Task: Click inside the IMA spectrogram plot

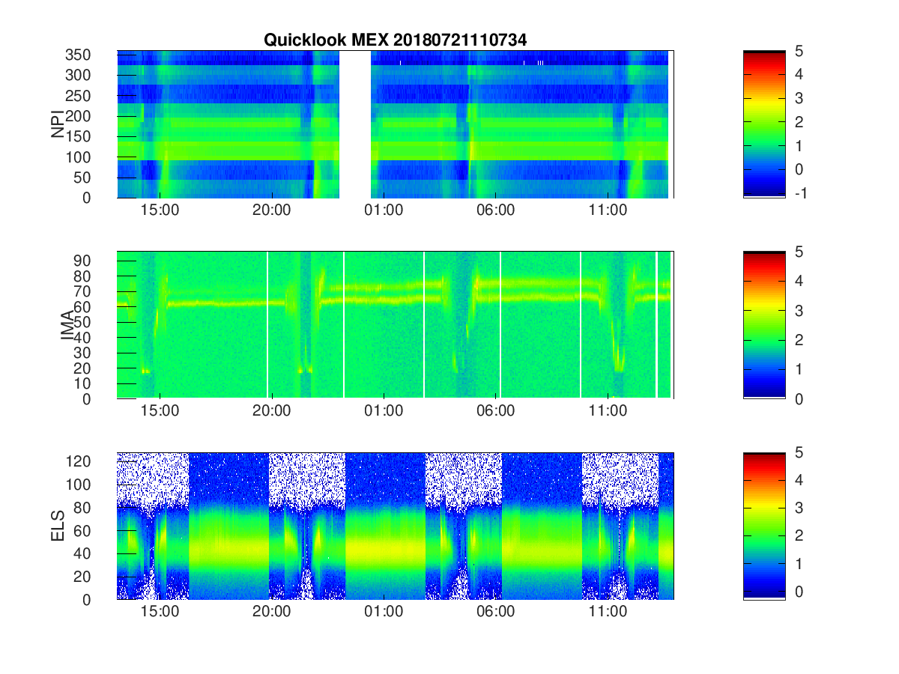Action: tap(395, 325)
